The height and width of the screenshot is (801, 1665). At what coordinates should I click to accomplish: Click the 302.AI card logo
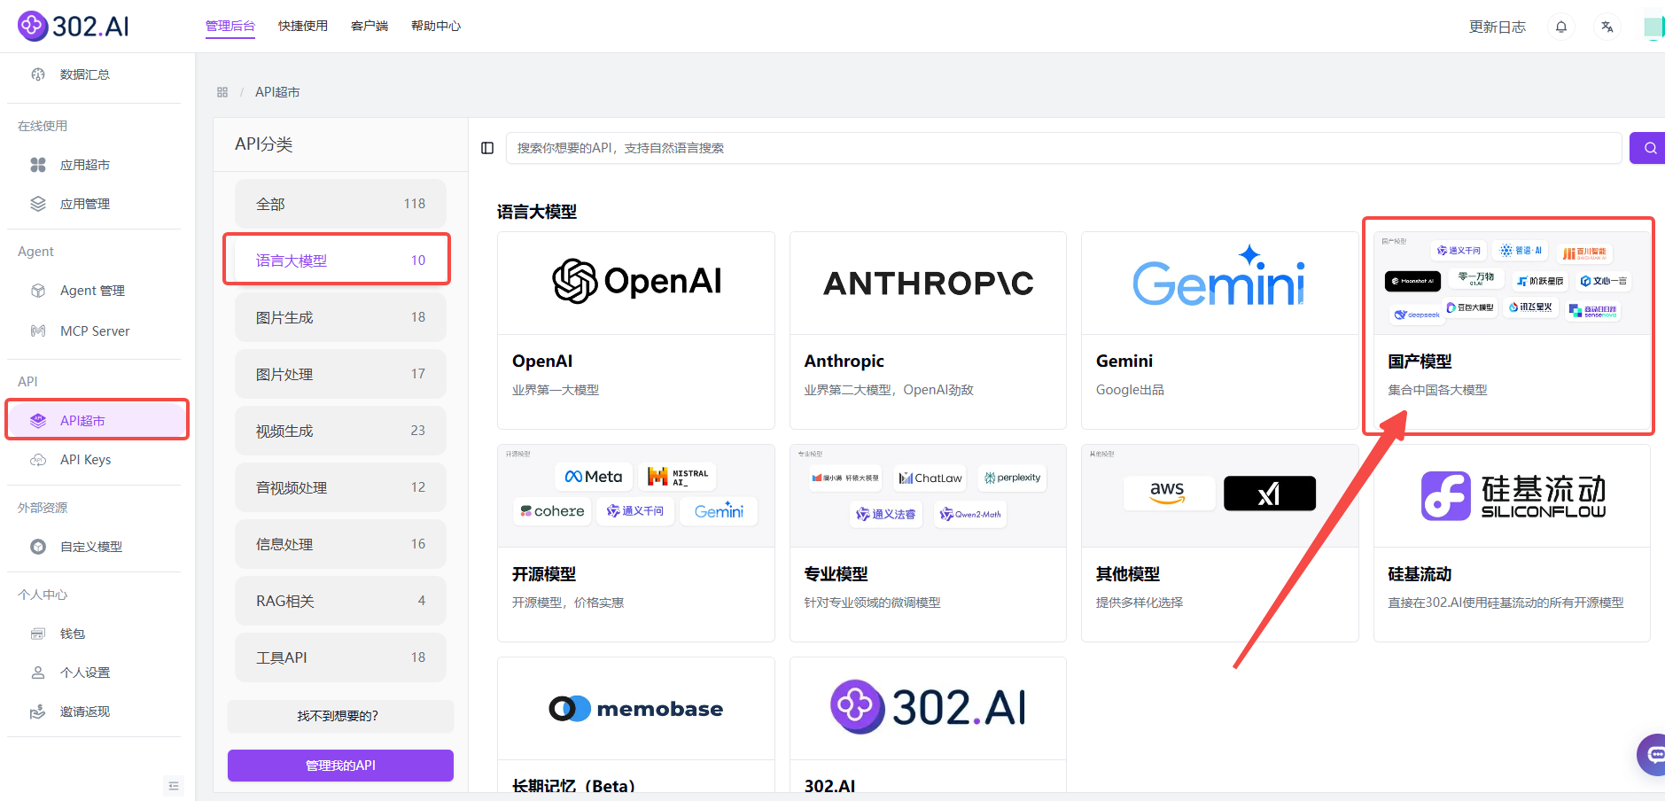point(928,707)
